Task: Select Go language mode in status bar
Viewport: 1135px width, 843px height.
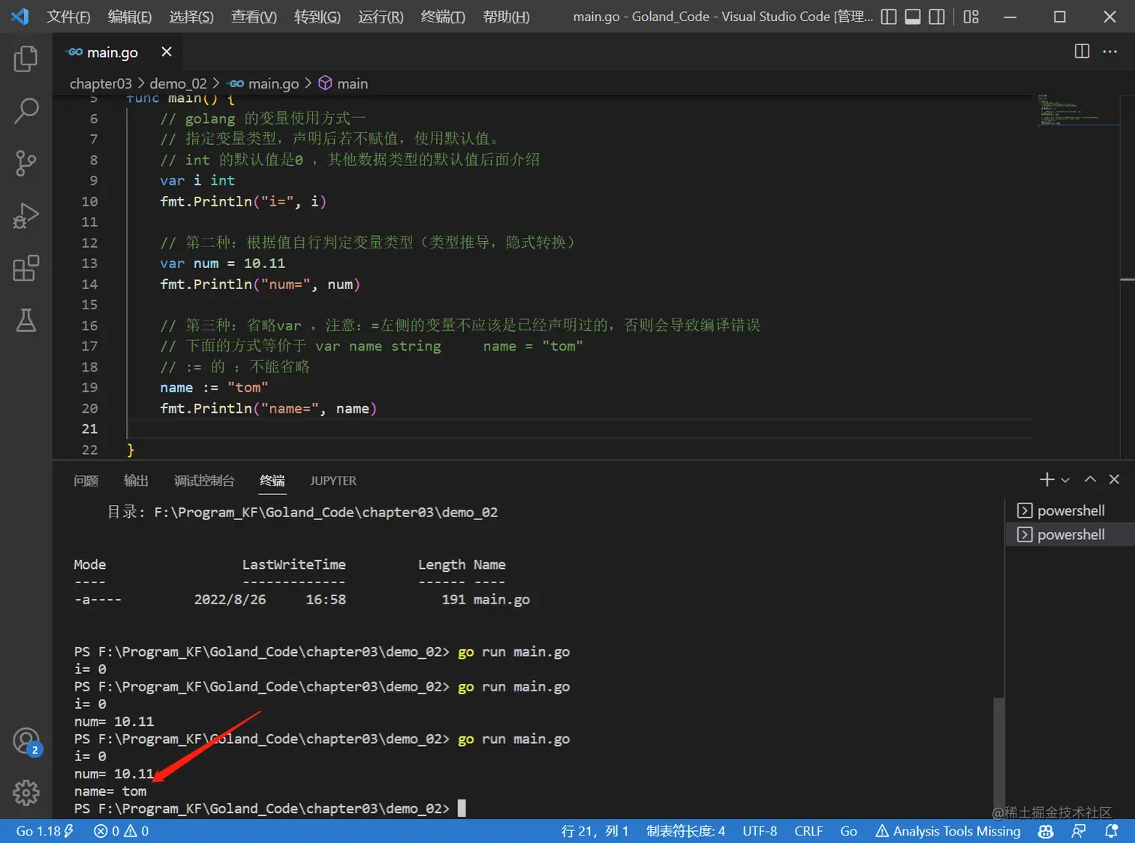Action: click(848, 831)
